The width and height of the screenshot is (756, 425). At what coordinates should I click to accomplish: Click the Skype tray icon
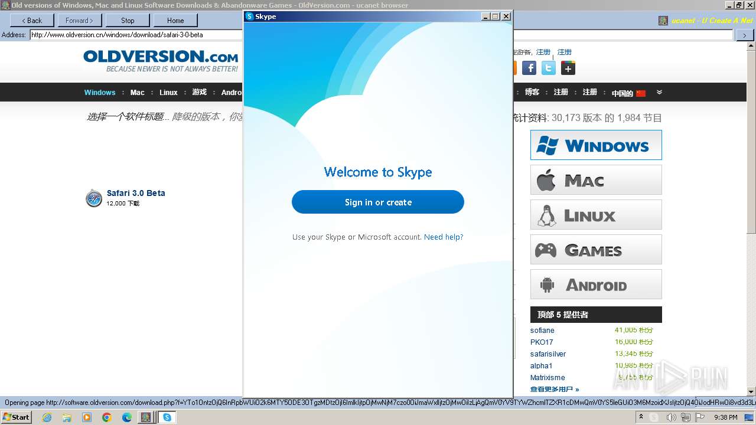coord(654,417)
